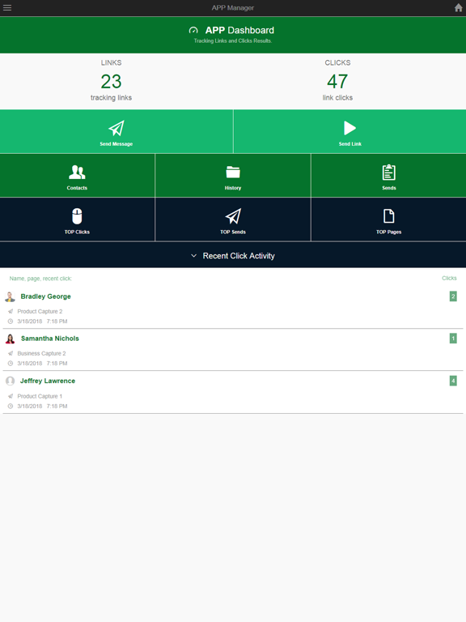Go to home via house icon
The height and width of the screenshot is (622, 466).
click(x=458, y=7)
